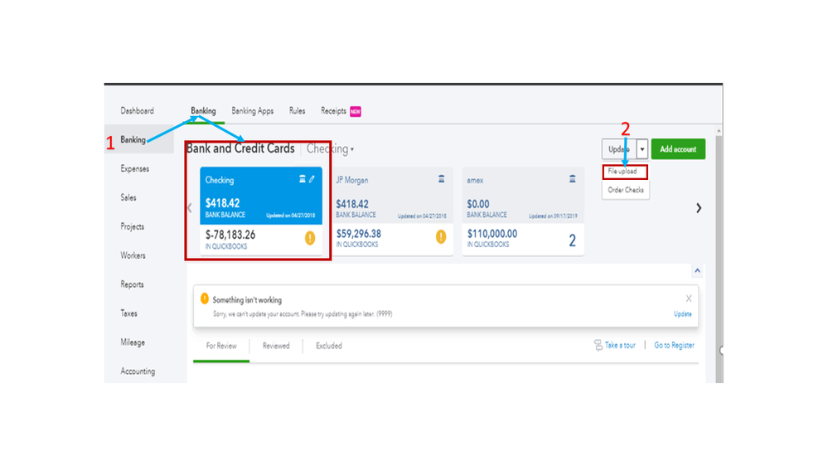The height and width of the screenshot is (466, 828).
Task: Click the Update link in error banner
Action: tap(682, 313)
